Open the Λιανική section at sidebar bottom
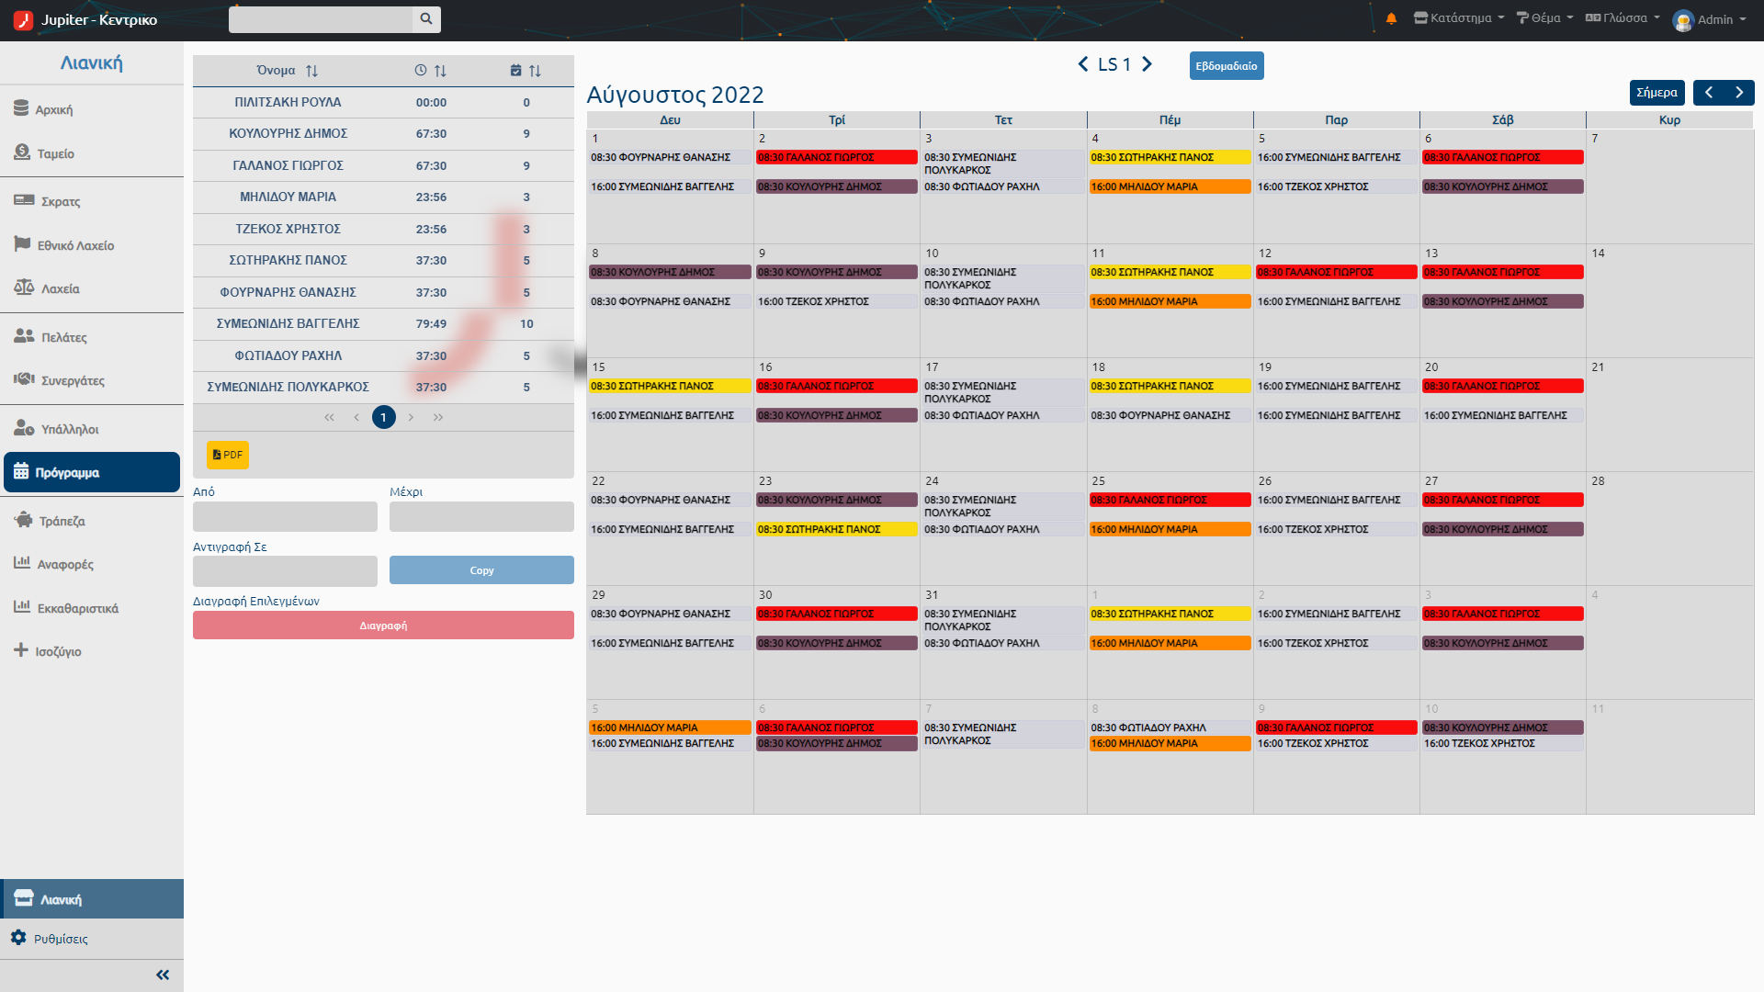 pos(92,899)
